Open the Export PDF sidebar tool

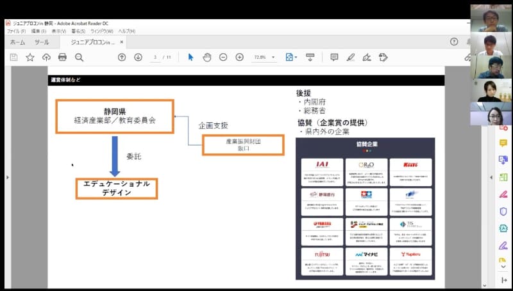[503, 160]
